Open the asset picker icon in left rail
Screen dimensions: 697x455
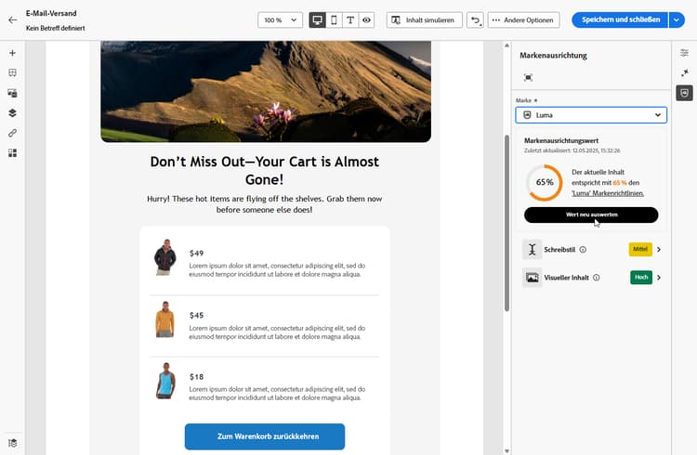pyautogui.click(x=12, y=93)
